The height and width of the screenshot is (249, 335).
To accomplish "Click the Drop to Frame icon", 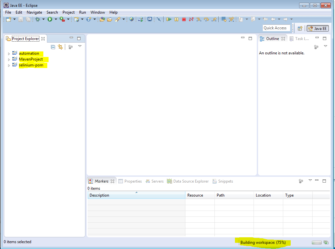I will tap(224, 20).
